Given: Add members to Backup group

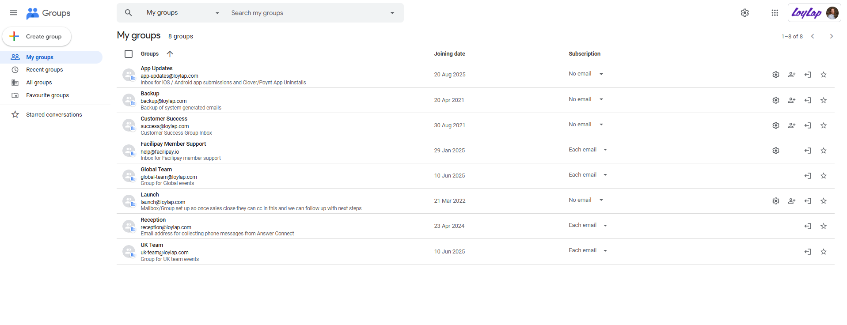Looking at the screenshot, I should 791,100.
